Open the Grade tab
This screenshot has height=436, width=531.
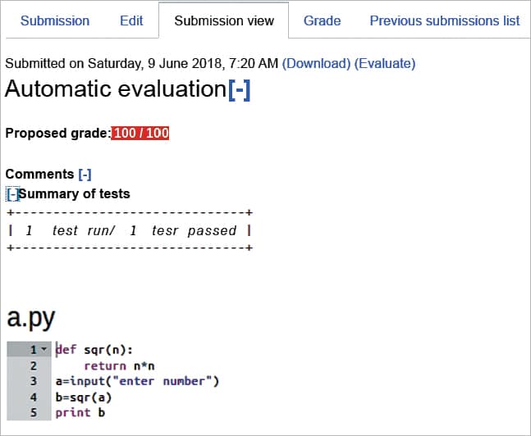point(322,20)
